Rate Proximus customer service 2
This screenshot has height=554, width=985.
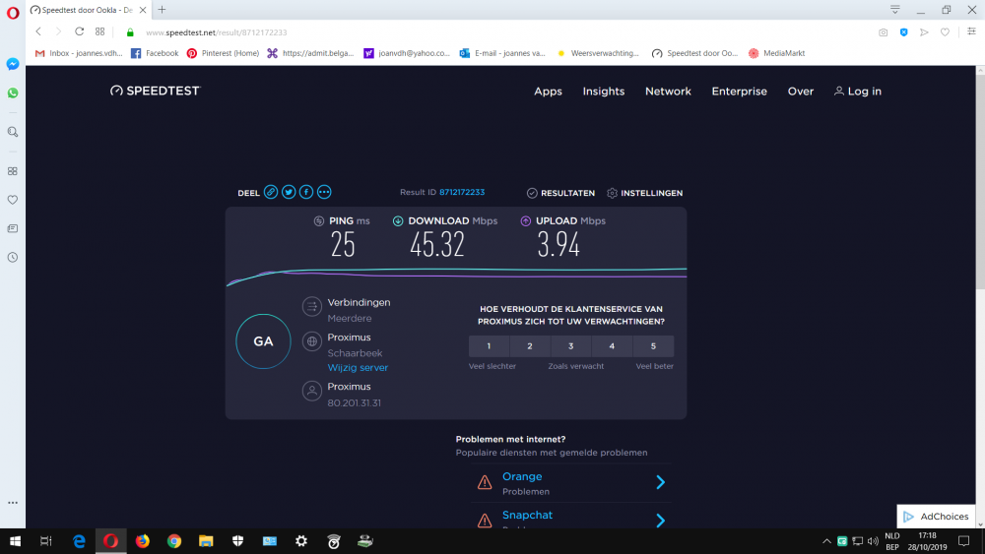point(530,345)
